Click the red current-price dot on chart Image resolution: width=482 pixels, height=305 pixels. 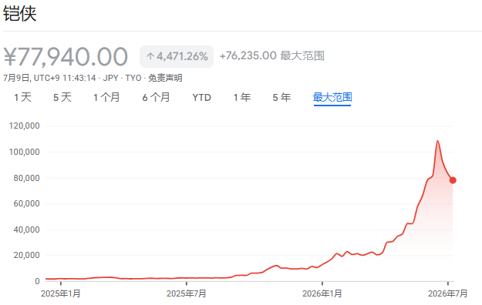click(453, 180)
